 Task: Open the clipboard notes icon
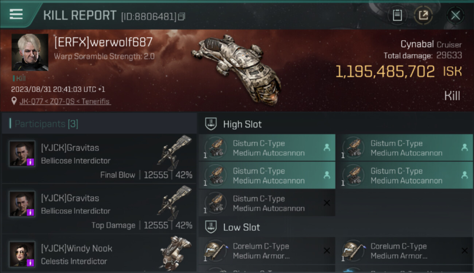(x=397, y=15)
